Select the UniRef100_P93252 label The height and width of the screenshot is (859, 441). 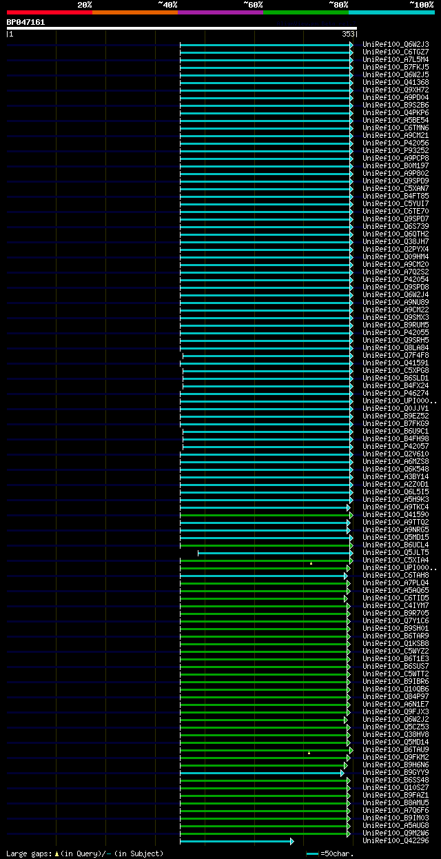(396, 150)
